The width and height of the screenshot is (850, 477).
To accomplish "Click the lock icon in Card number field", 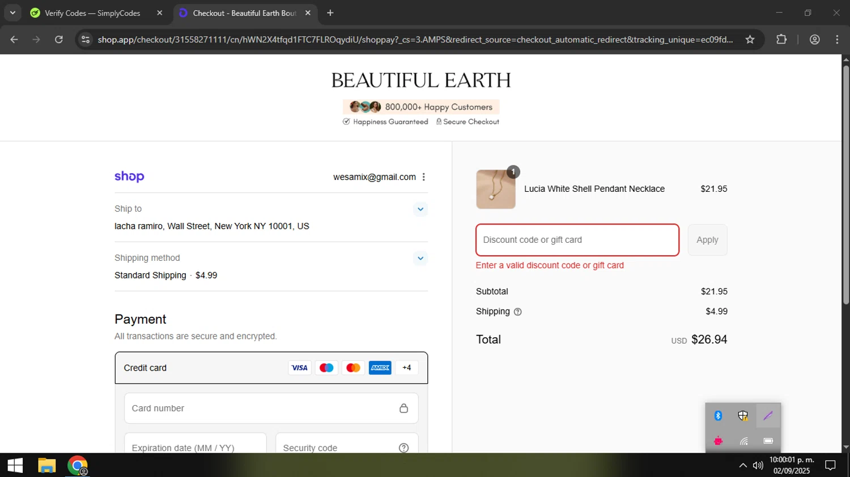I will (x=403, y=408).
